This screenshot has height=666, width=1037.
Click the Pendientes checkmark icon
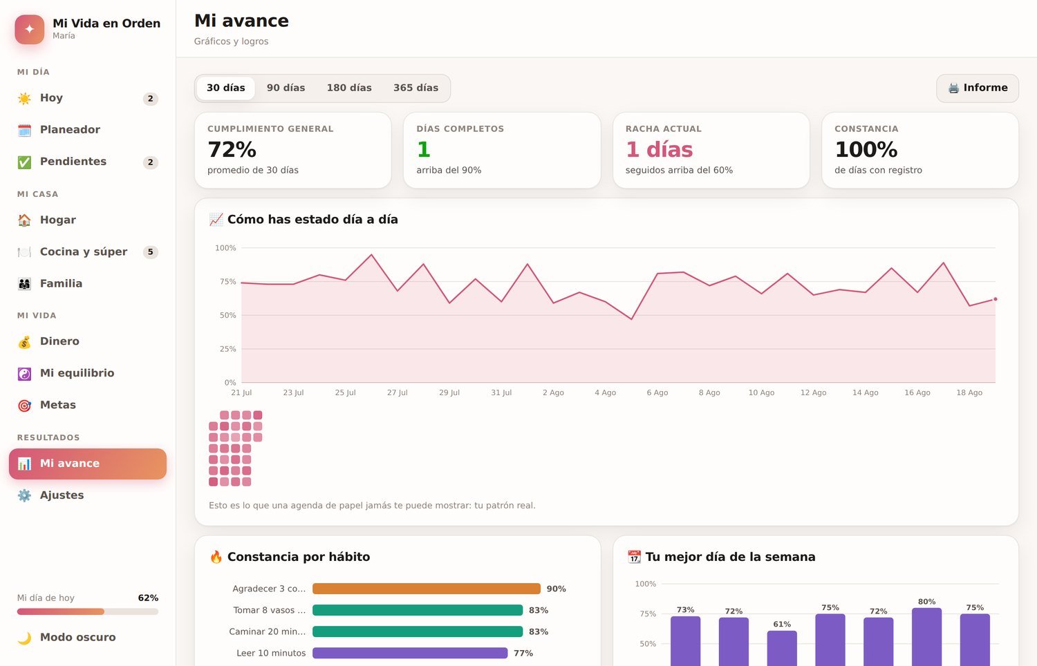24,162
